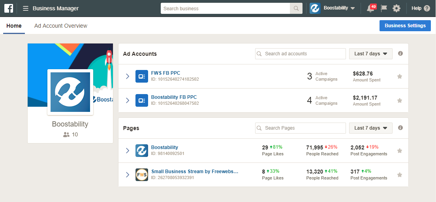Click the Boostability page logo icon
The height and width of the screenshot is (202, 436).
(142, 151)
